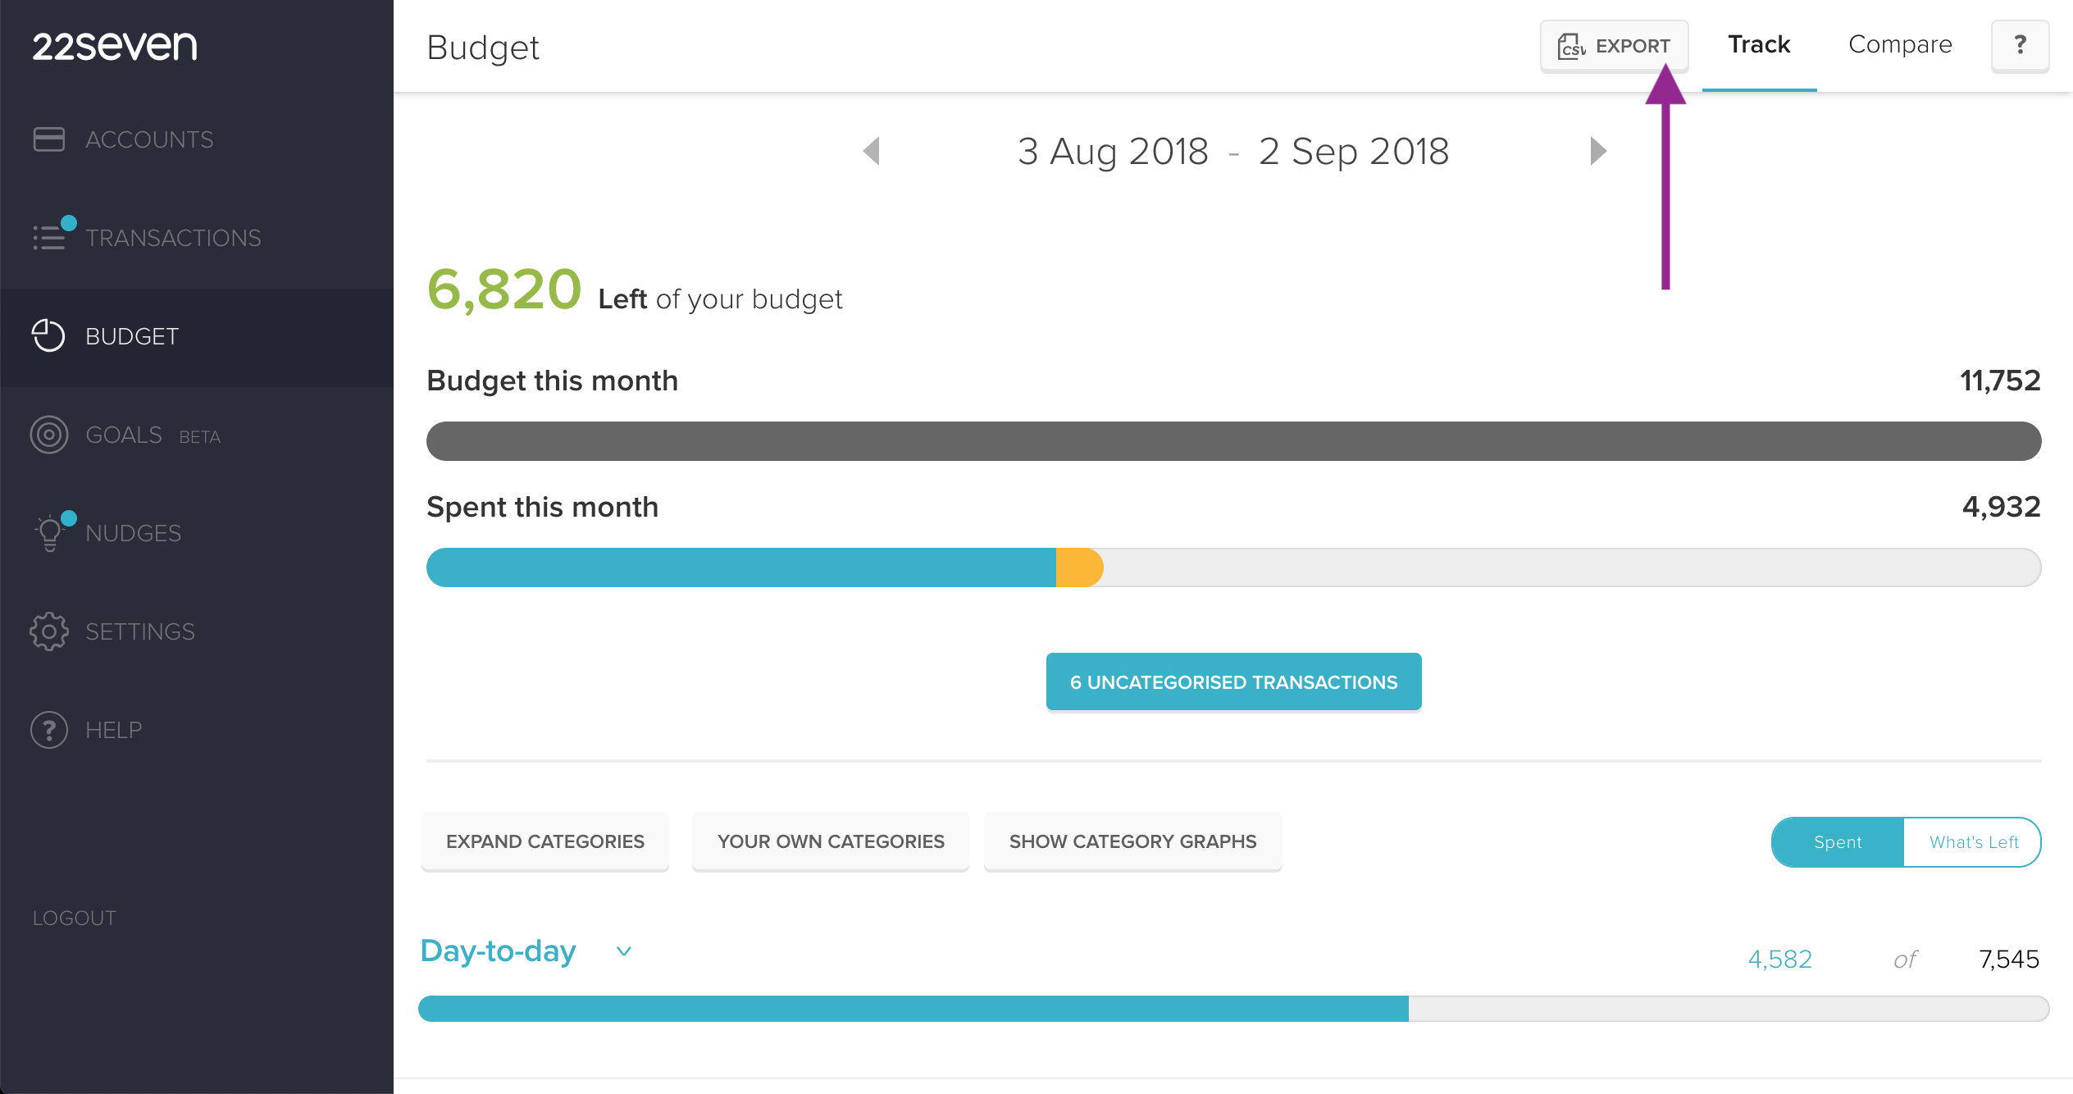
Task: Click the '11,752' budget value
Action: click(2000, 381)
